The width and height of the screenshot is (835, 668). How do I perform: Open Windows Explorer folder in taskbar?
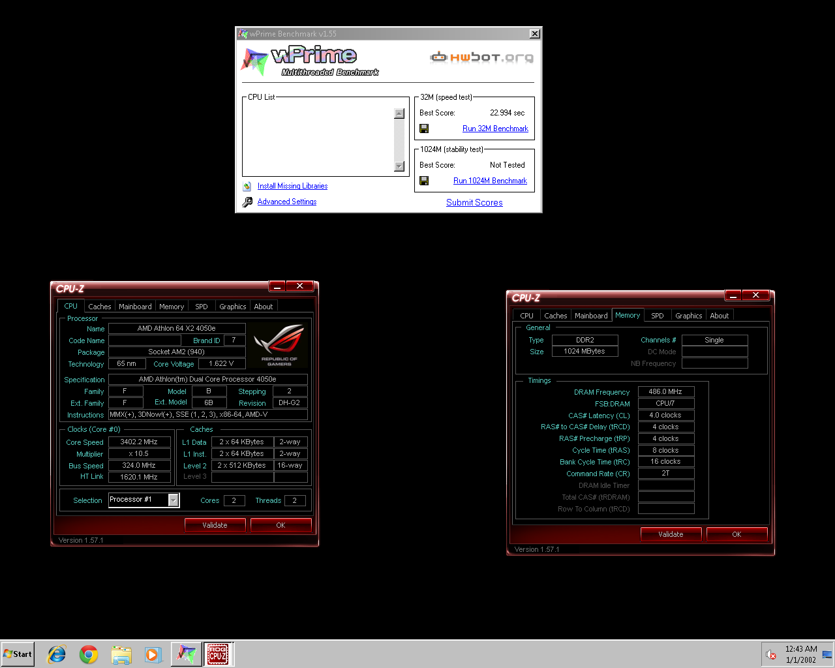[x=121, y=654]
